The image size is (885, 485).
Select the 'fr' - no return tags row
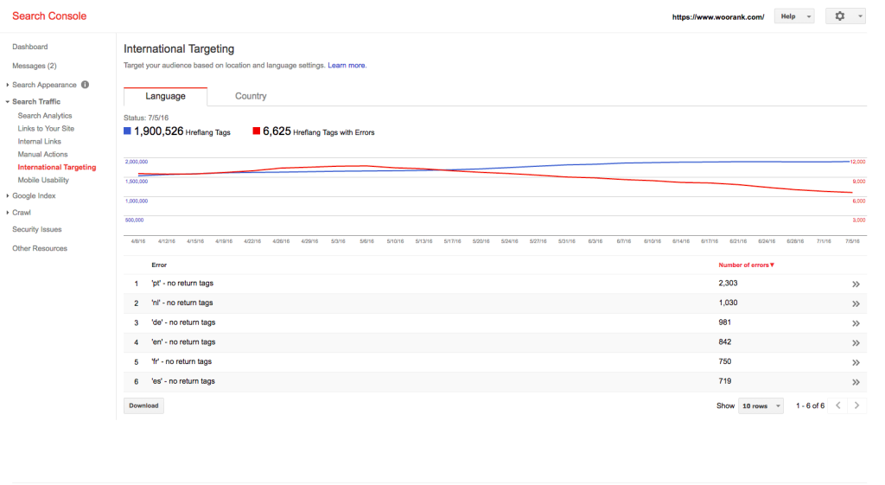495,362
